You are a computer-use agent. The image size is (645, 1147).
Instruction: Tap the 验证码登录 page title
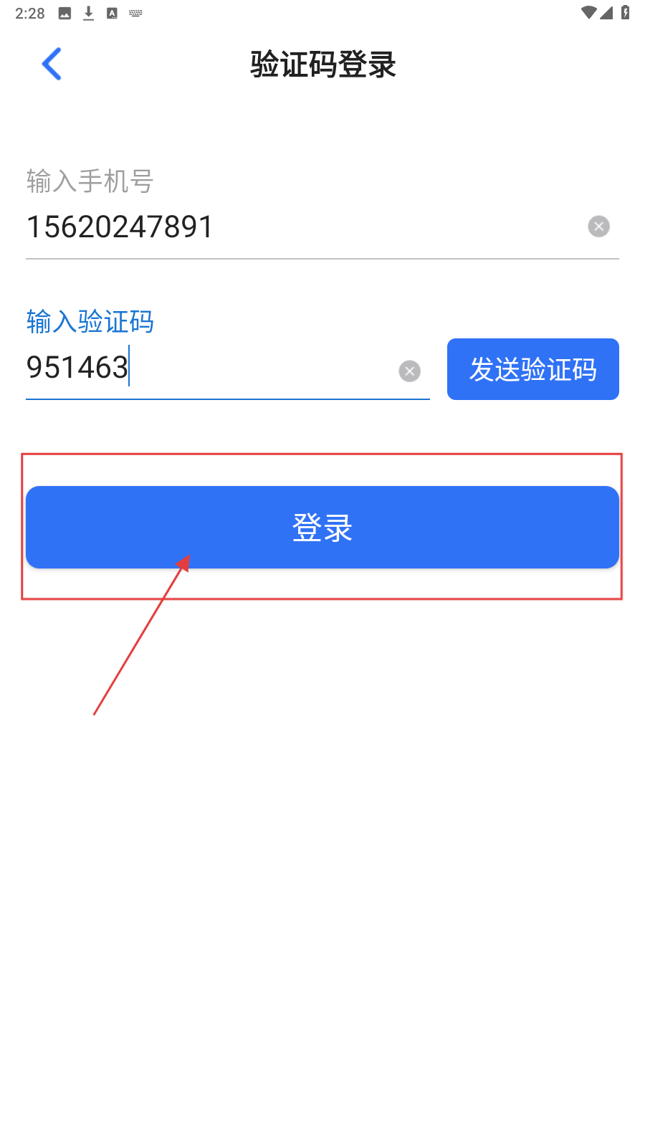point(323,65)
